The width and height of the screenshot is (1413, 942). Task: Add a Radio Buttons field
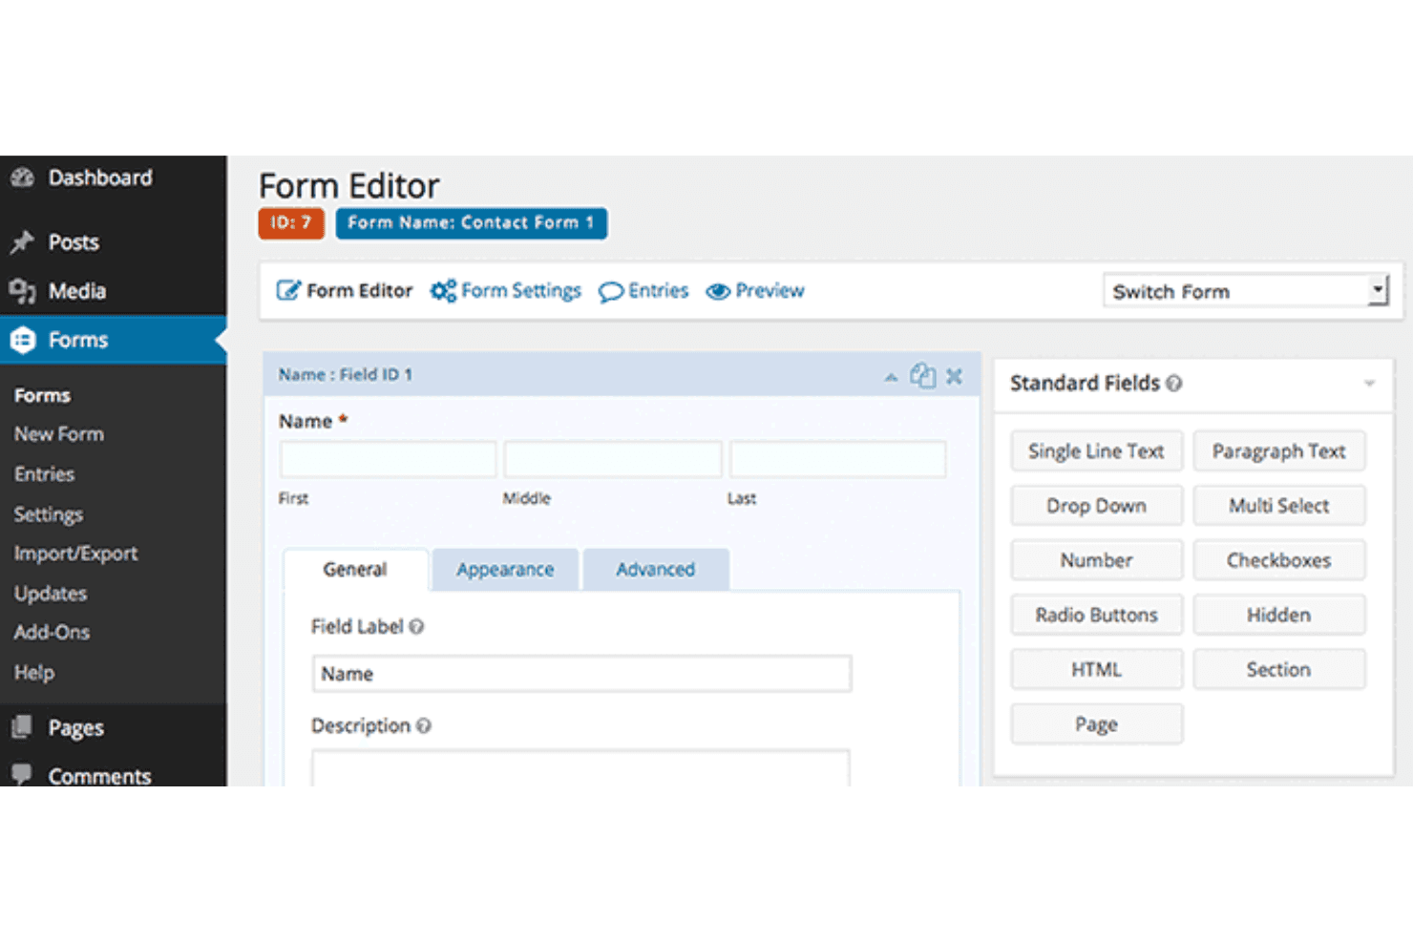(x=1096, y=615)
